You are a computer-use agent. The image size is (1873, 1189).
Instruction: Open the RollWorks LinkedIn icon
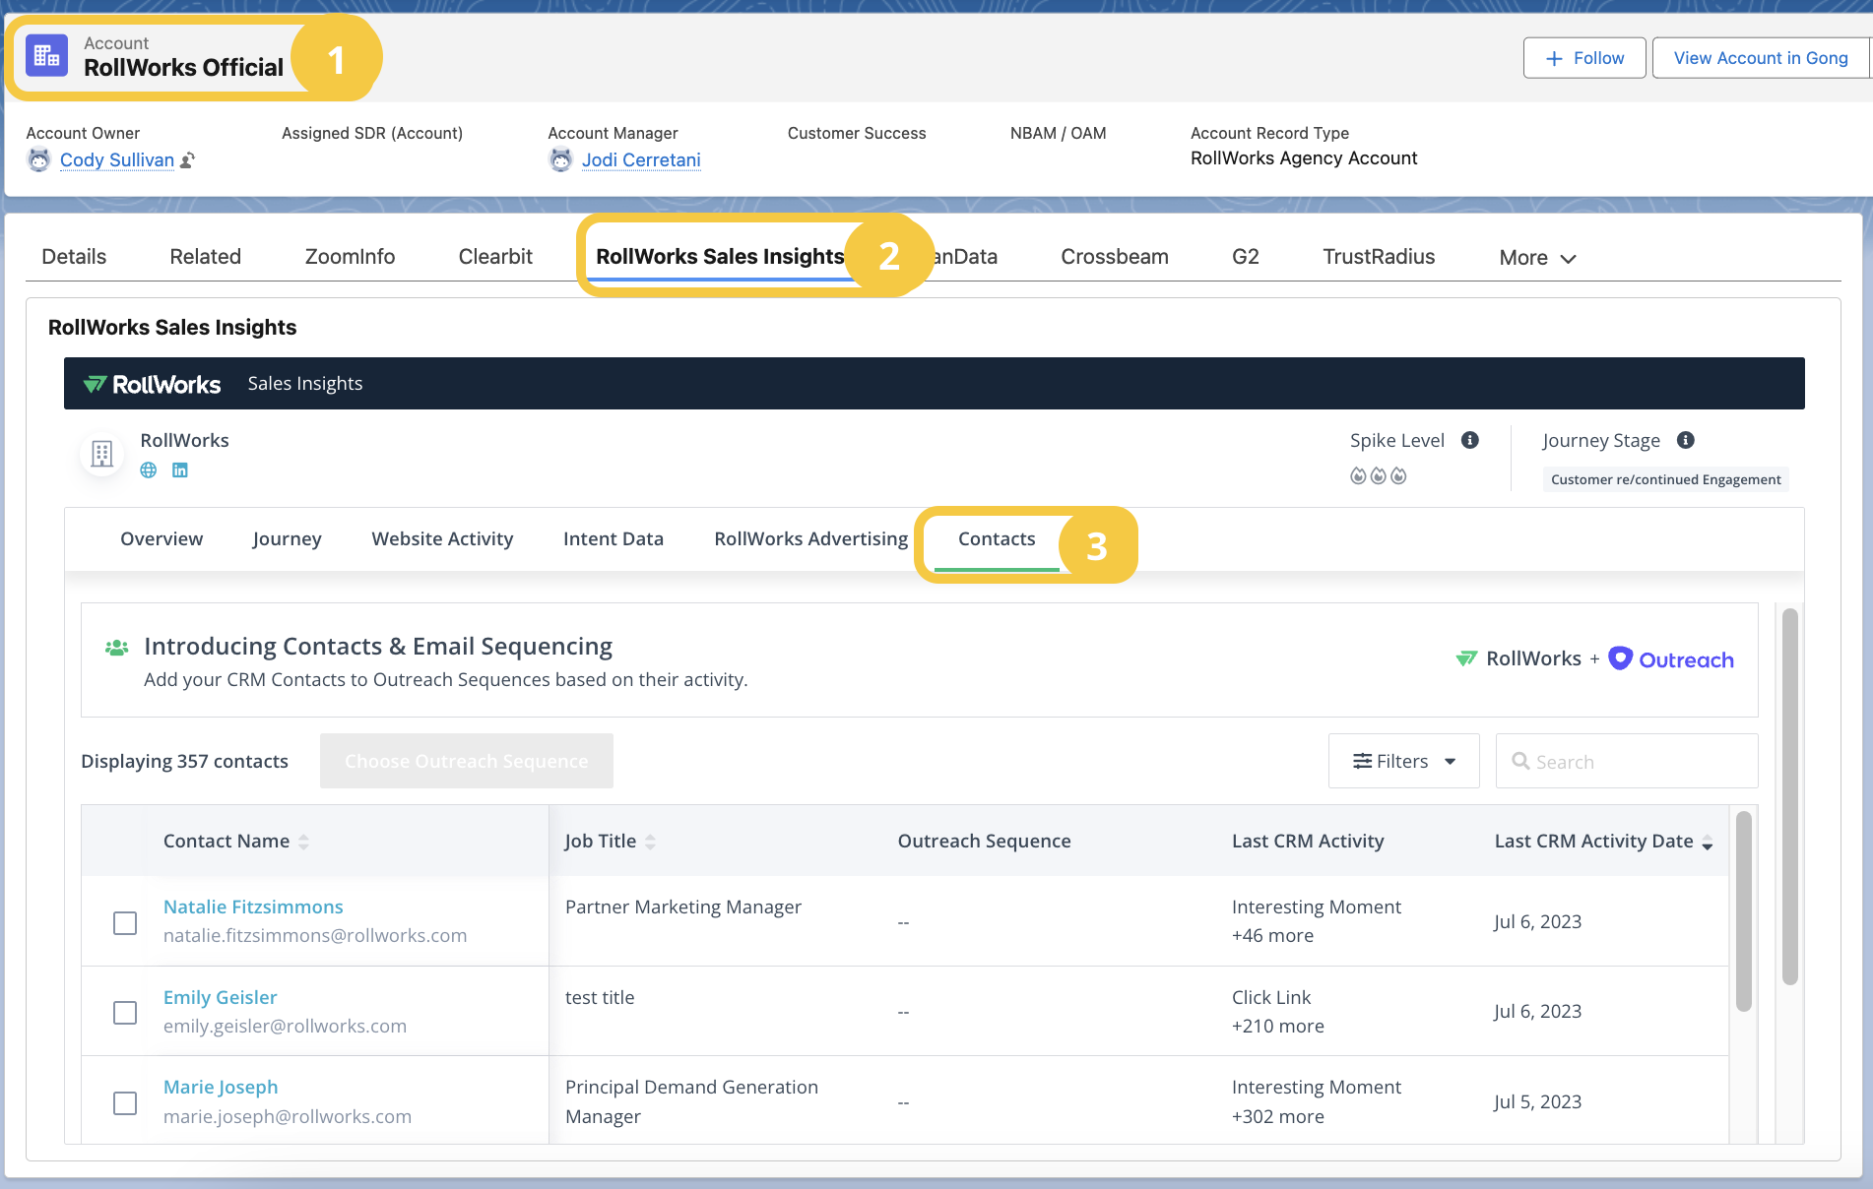[x=180, y=470]
